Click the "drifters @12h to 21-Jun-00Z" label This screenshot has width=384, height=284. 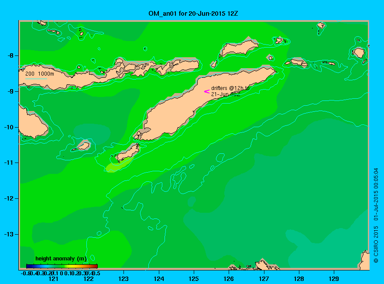pyautogui.click(x=230, y=91)
